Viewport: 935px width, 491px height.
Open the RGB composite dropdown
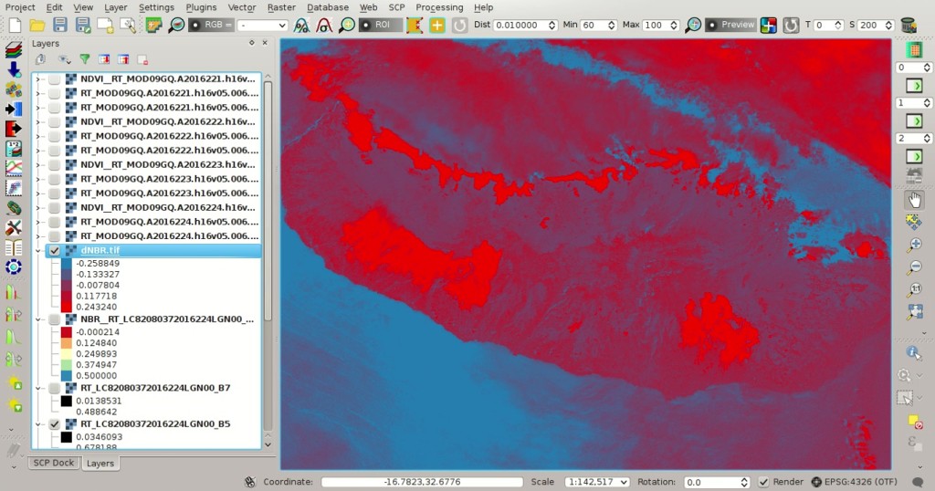click(262, 25)
